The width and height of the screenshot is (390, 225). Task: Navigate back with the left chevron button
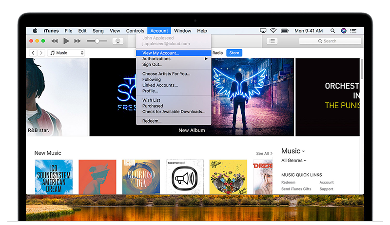point(33,53)
